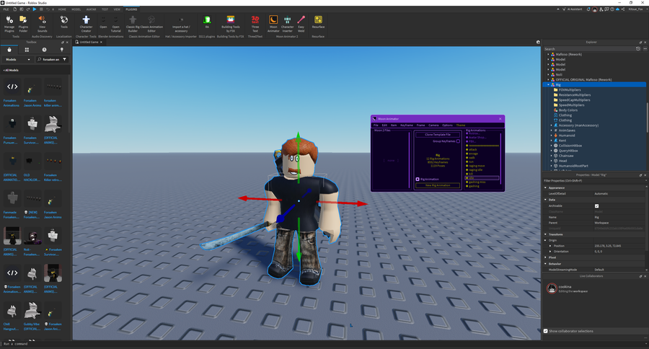This screenshot has width=649, height=349.
Task: Select the 'enrage' rig animation
Action: tap(473, 154)
